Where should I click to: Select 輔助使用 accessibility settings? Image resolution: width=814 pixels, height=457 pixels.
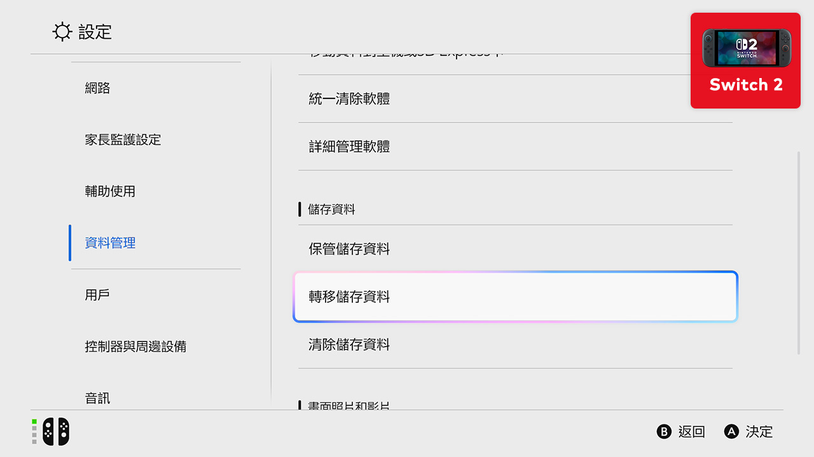click(x=110, y=191)
